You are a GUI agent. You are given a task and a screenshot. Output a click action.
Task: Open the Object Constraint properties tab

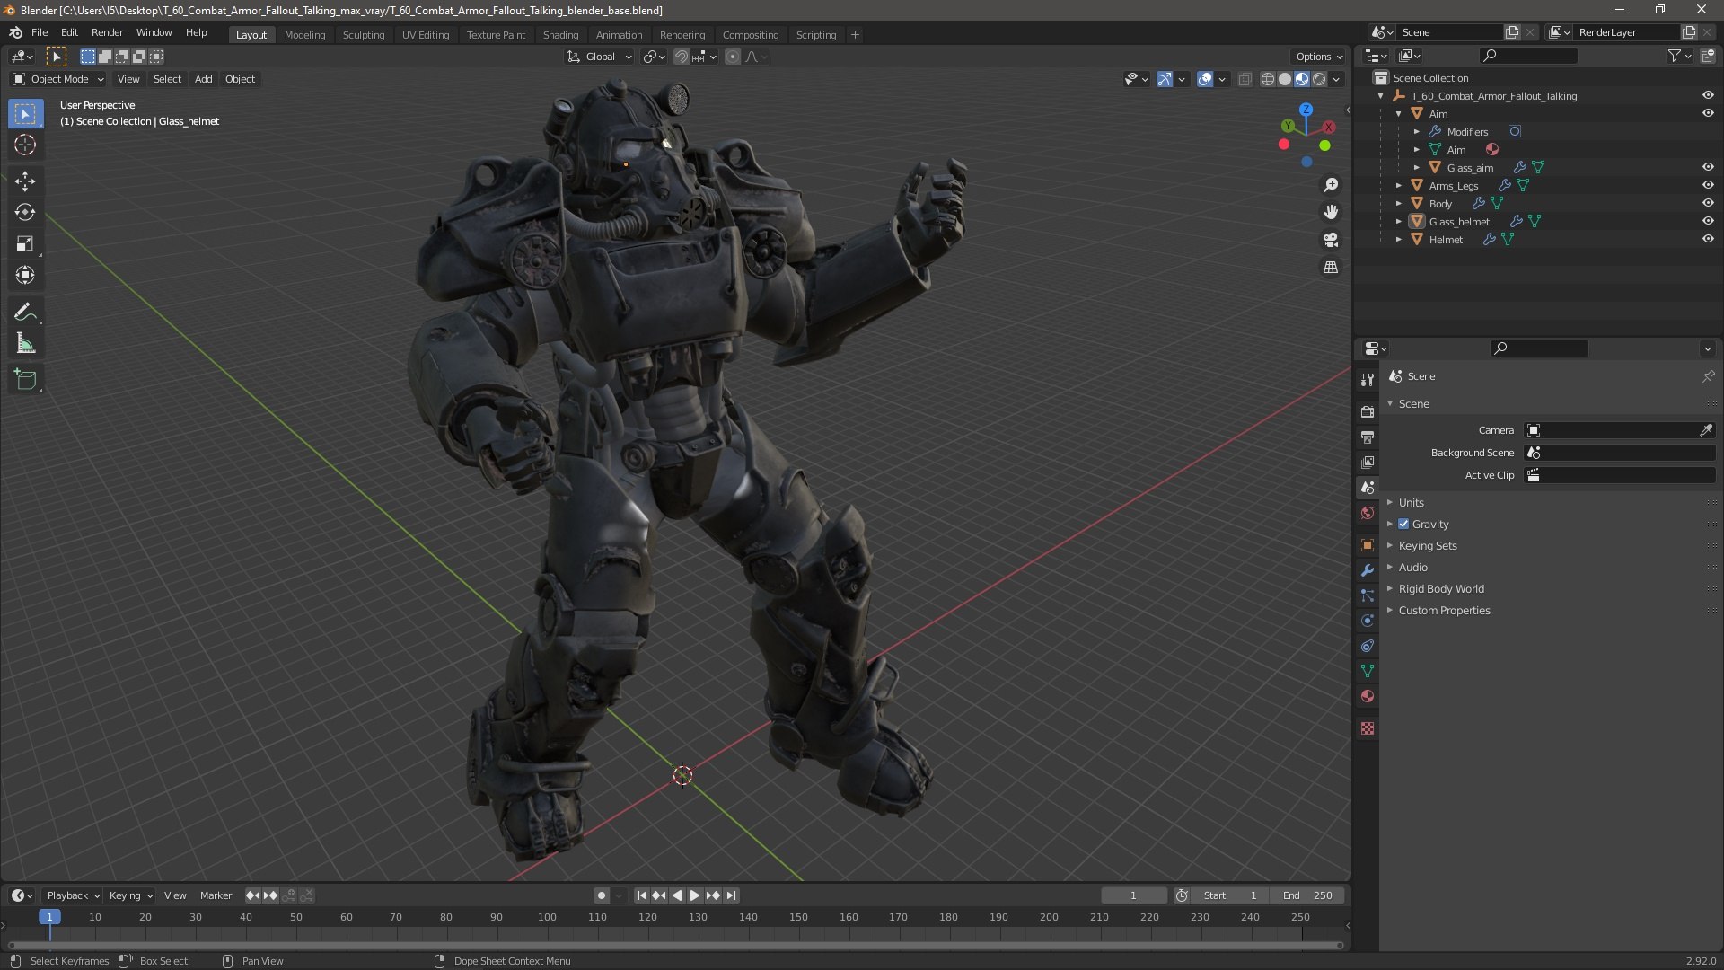pos(1368,646)
